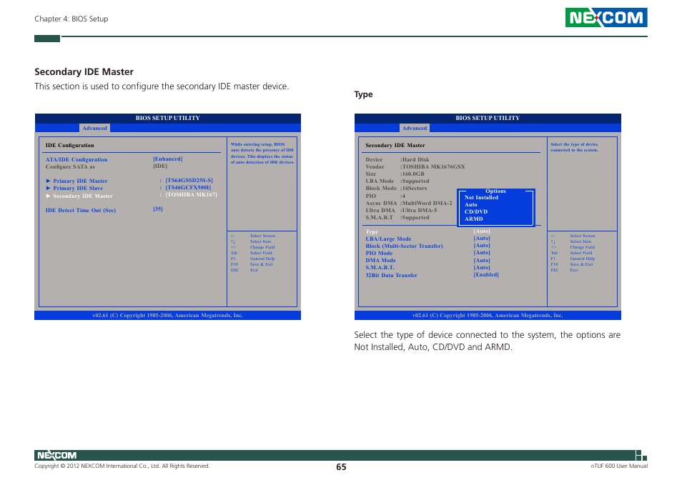Viewport: 682px width, 480px height.
Task: Change the [35] timeout value
Action: (158, 209)
